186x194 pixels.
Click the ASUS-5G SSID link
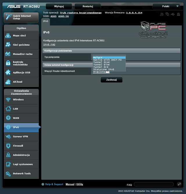(x=64, y=16)
